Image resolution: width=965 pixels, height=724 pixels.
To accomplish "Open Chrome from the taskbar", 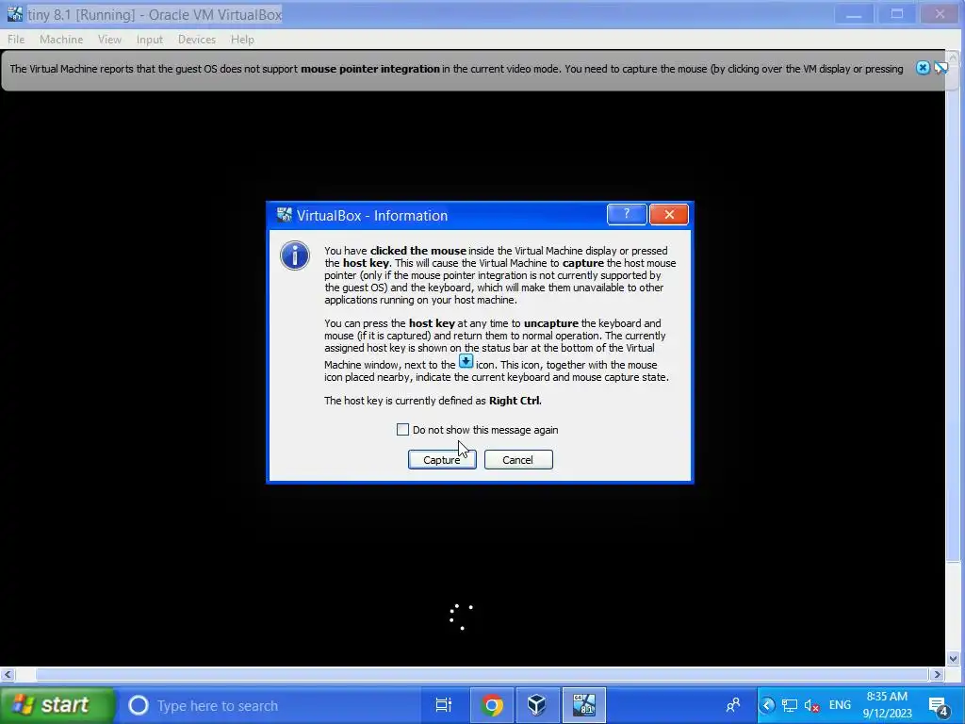I will (492, 705).
